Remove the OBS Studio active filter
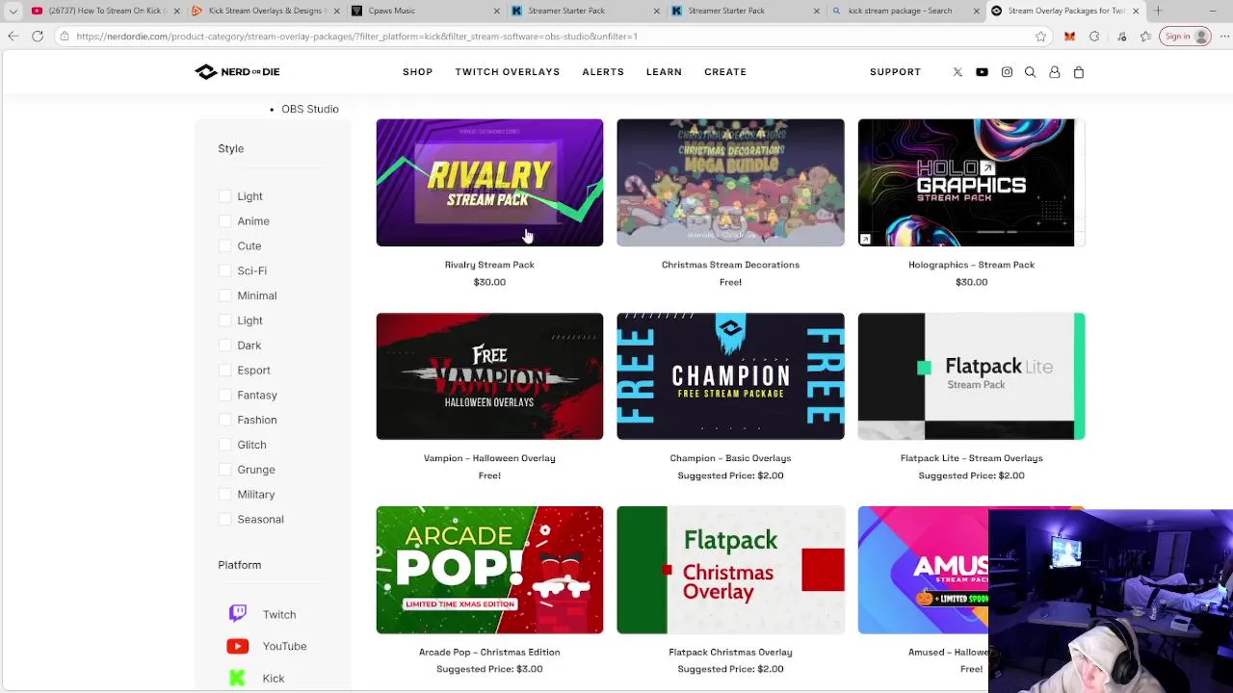Screen dimensions: 1233x693 (310, 109)
